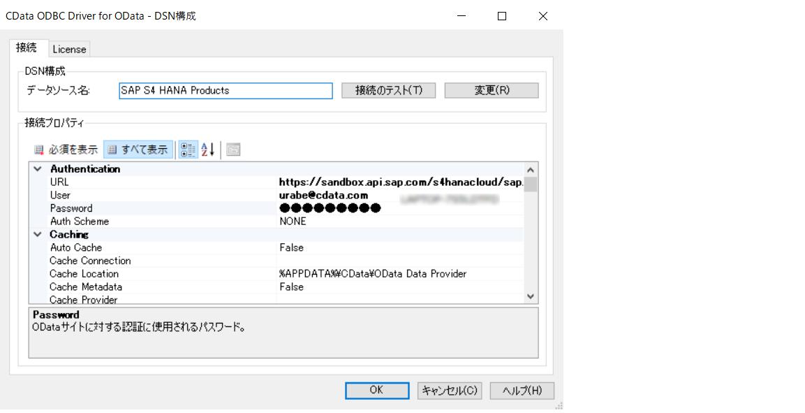Select the Cache Location property label

point(84,274)
